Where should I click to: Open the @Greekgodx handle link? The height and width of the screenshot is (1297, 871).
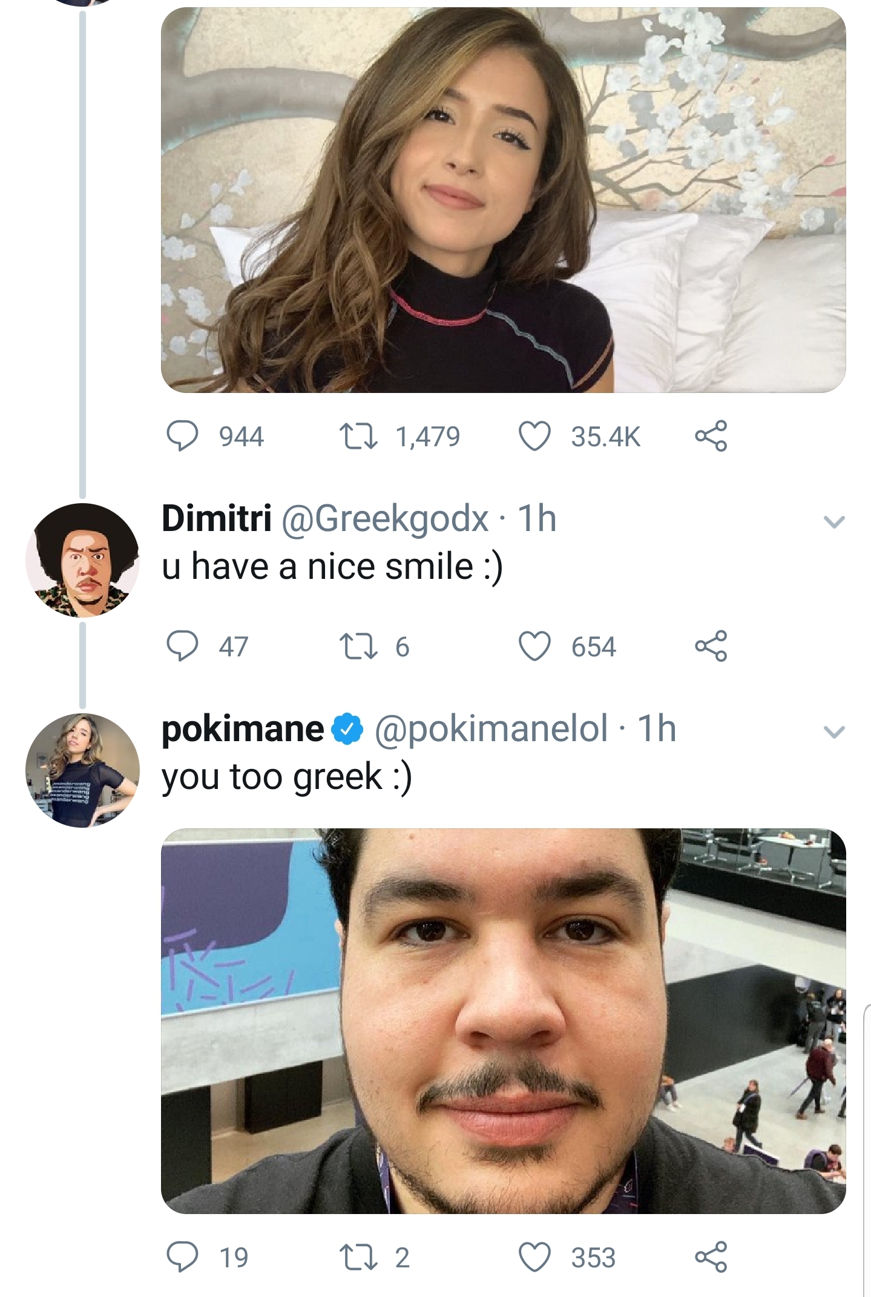[385, 519]
